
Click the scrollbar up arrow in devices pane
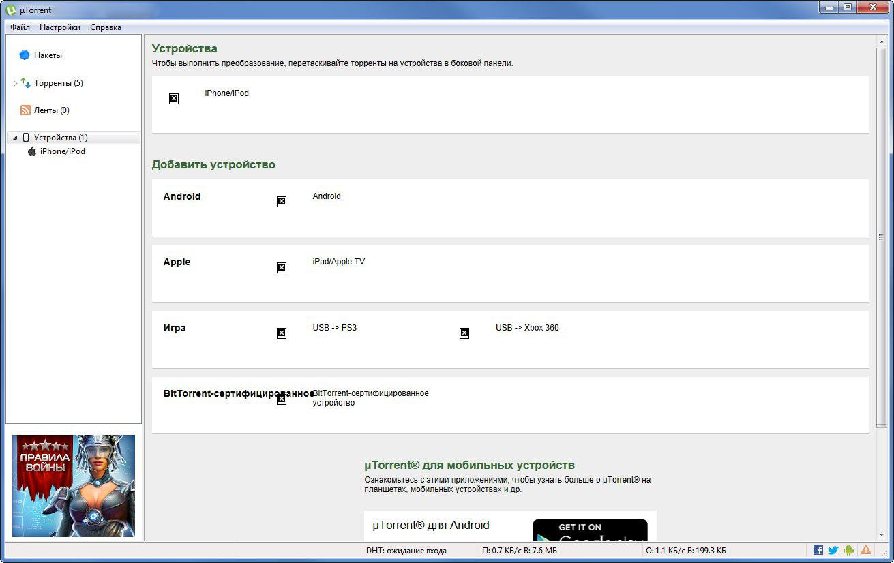coord(881,42)
